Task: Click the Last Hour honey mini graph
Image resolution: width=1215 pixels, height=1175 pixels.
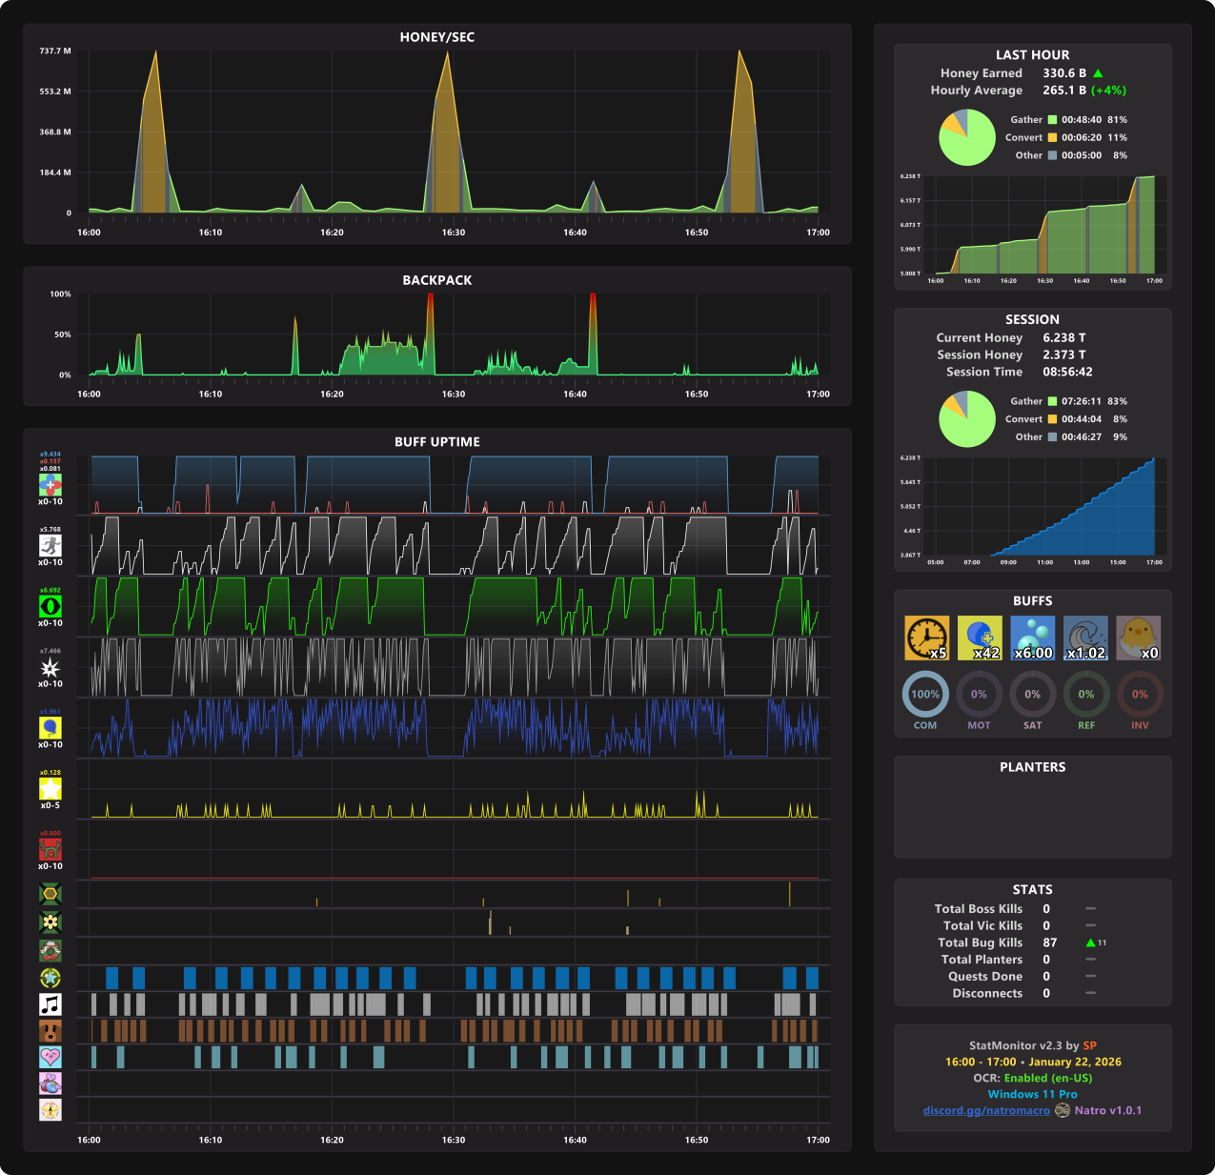Action: pyautogui.click(x=1045, y=225)
